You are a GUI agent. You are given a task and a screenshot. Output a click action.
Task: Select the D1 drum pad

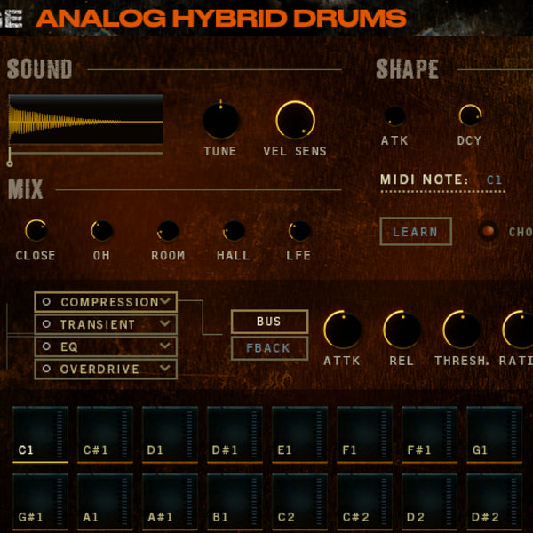tap(170, 434)
